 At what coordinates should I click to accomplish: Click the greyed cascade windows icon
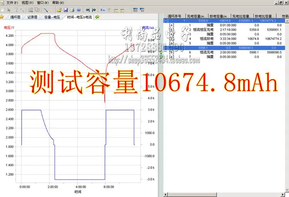point(37,10)
